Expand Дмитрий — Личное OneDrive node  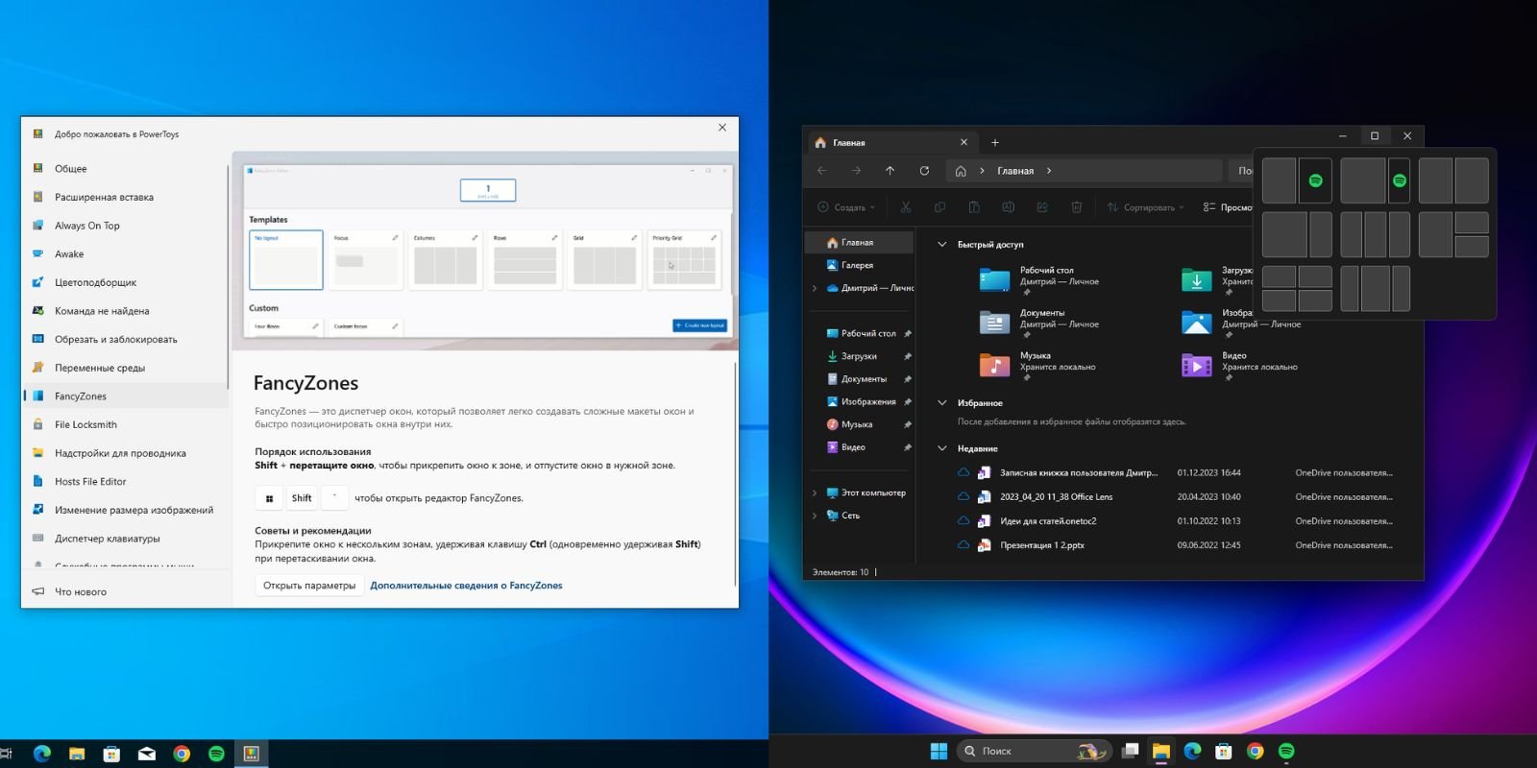pyautogui.click(x=815, y=288)
